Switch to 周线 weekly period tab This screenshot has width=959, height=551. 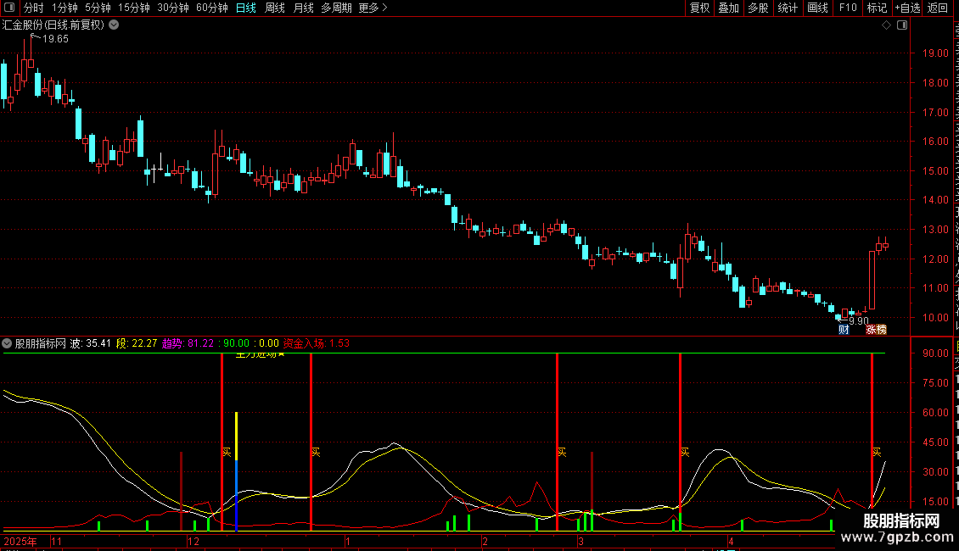point(275,8)
